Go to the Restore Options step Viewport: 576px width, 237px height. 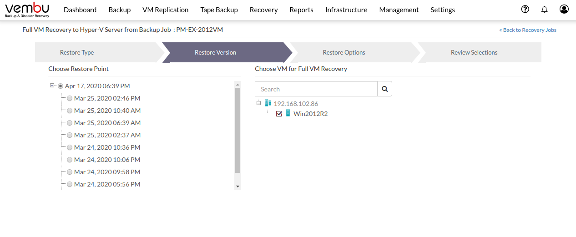344,52
